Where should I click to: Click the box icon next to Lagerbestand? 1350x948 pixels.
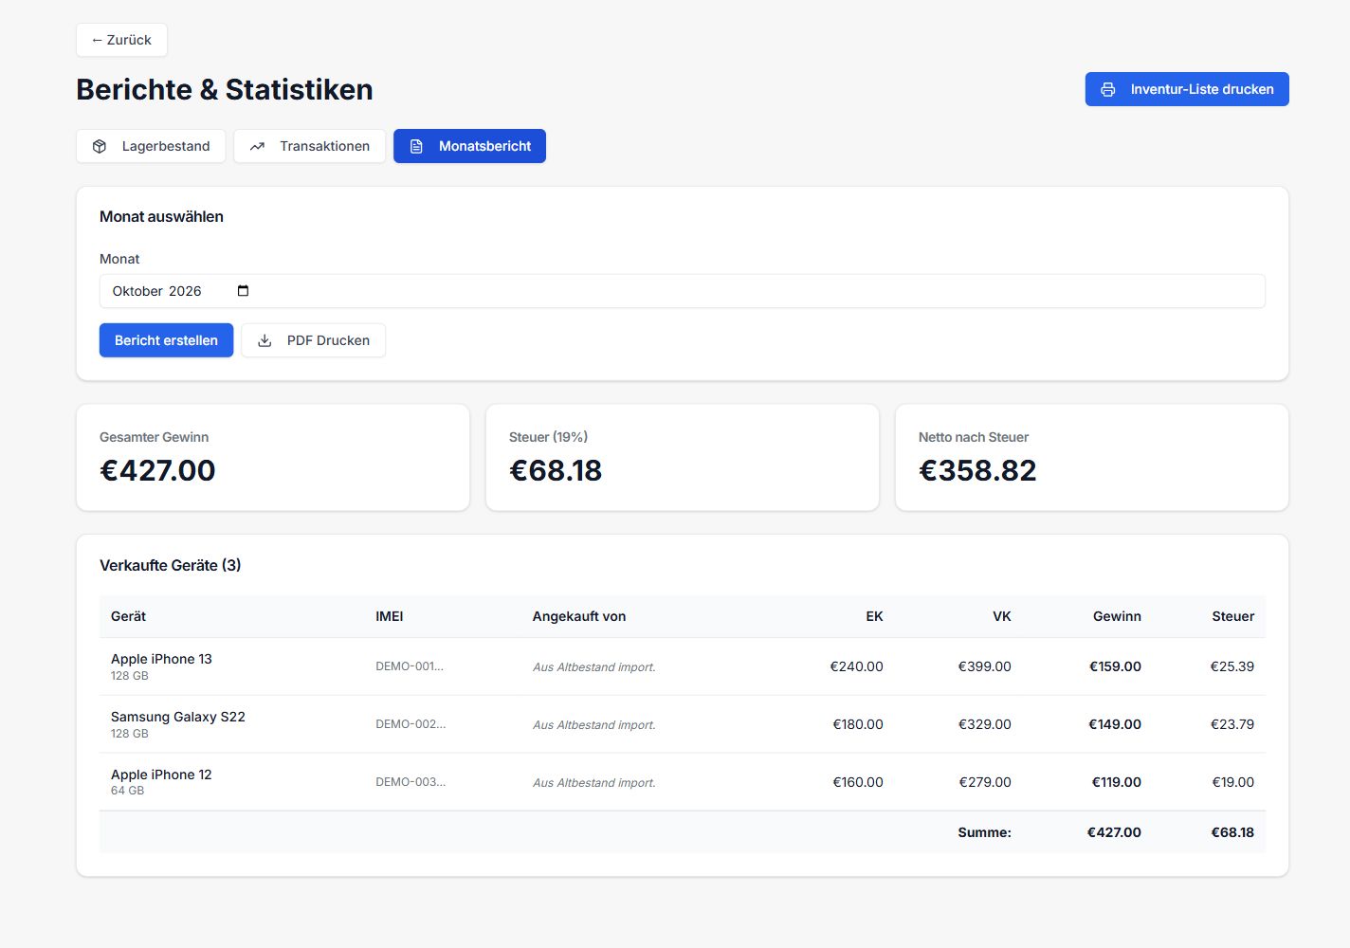(x=100, y=146)
